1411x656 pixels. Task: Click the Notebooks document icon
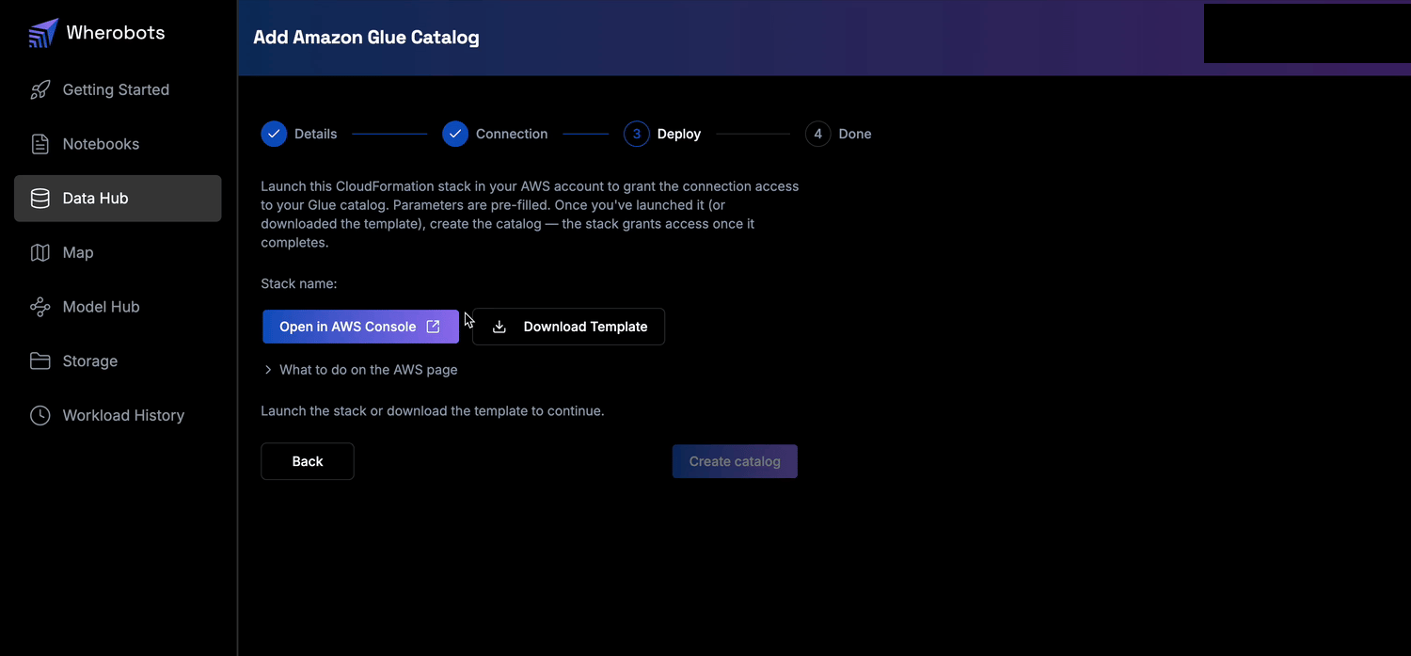click(40, 144)
